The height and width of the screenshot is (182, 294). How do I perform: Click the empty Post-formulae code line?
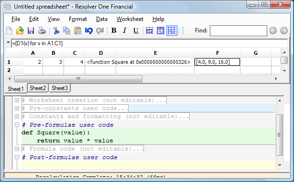point(148,165)
